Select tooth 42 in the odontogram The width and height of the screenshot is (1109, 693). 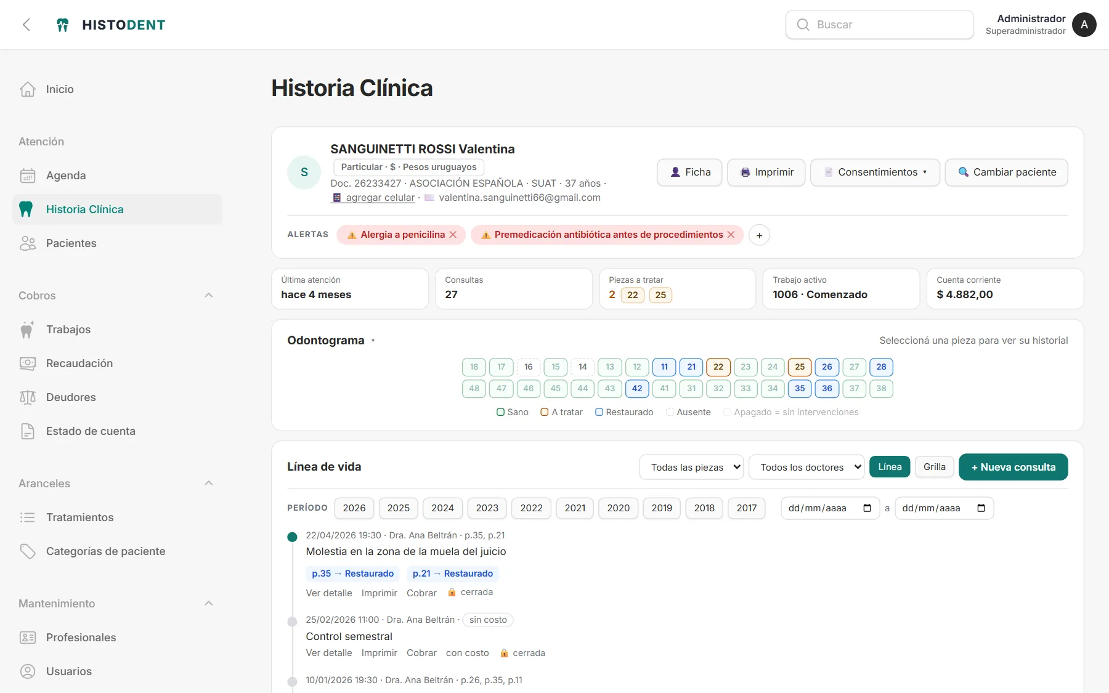pos(637,389)
